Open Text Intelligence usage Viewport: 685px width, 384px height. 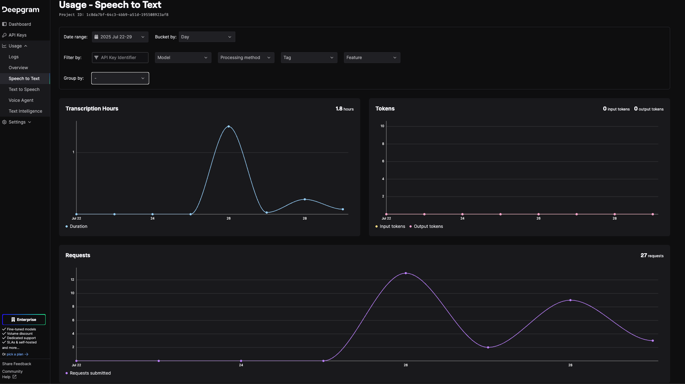[x=25, y=111]
